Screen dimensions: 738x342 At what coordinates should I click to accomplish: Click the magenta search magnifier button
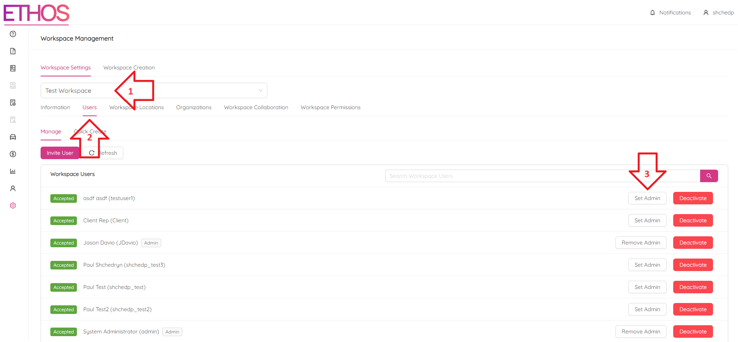[x=709, y=176]
